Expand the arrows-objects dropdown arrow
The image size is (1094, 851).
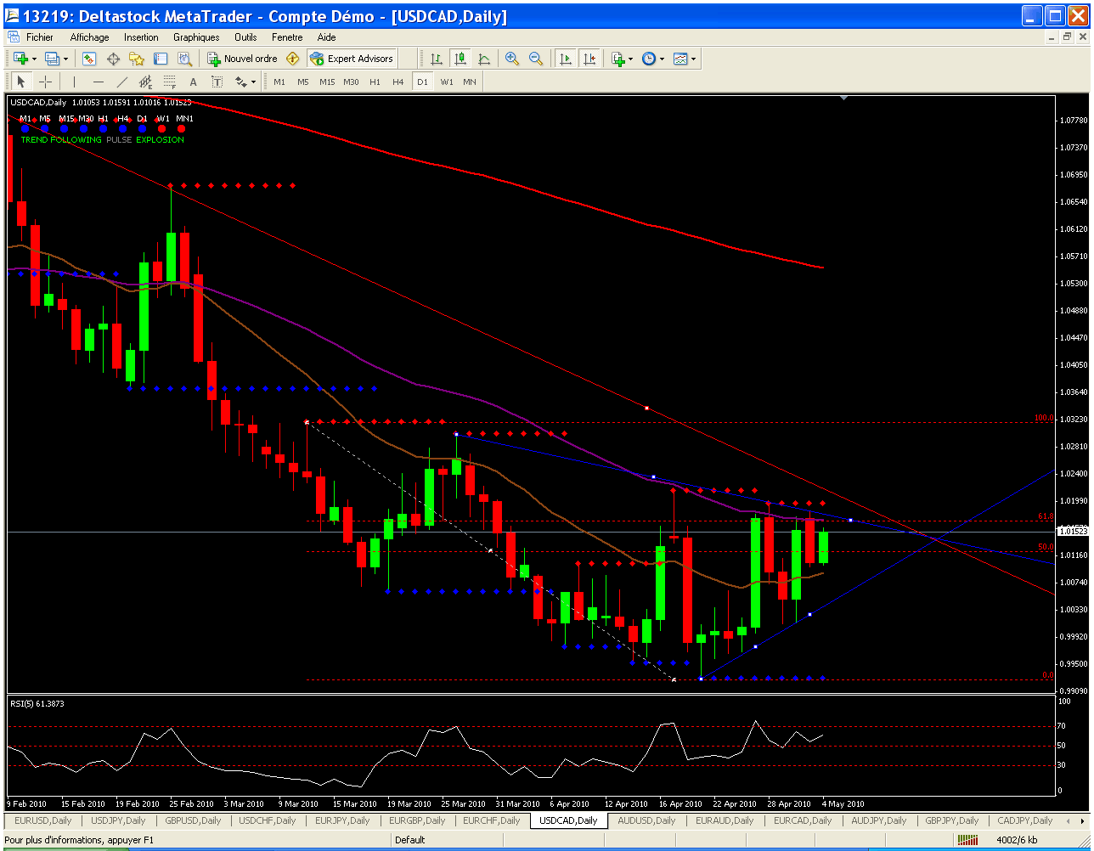[x=253, y=82]
